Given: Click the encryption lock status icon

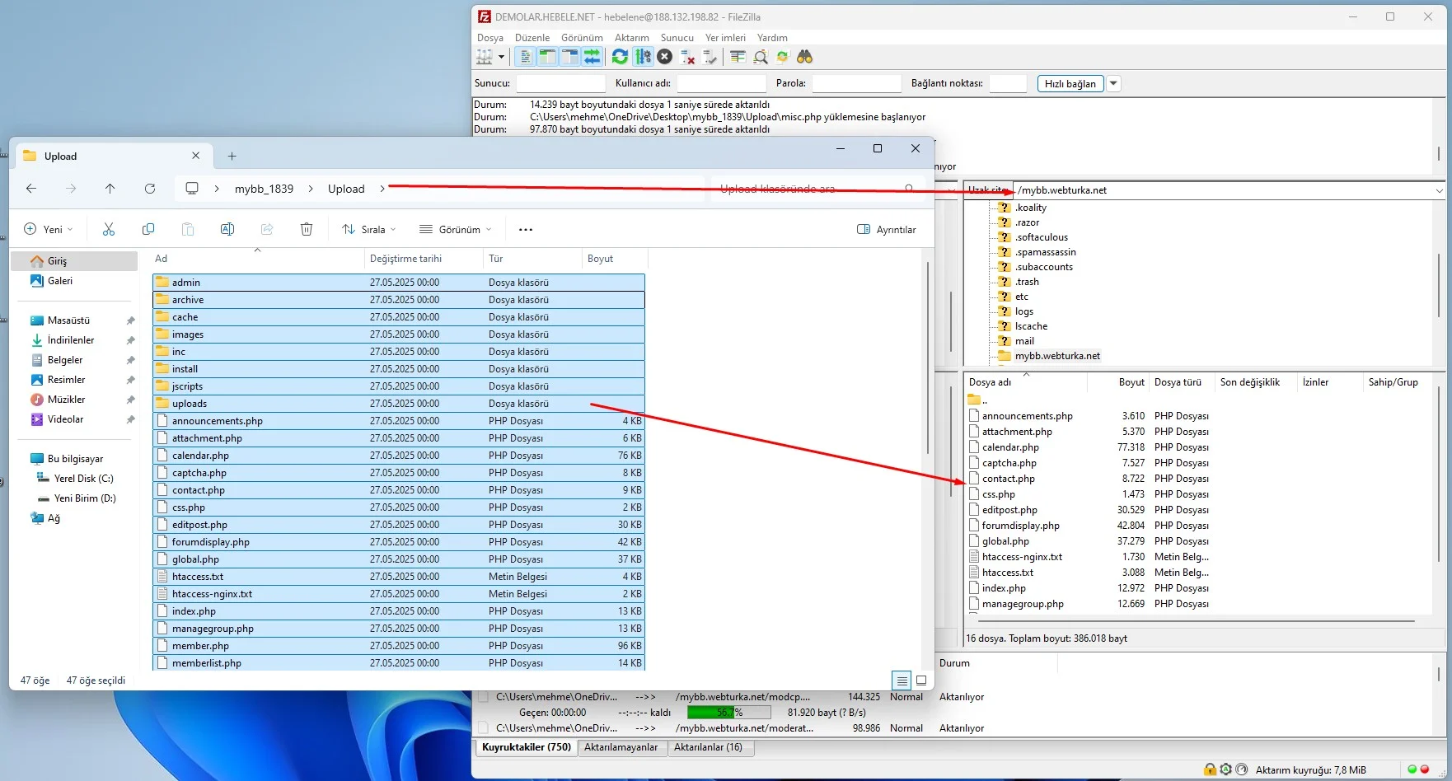Looking at the screenshot, I should pyautogui.click(x=1210, y=769).
